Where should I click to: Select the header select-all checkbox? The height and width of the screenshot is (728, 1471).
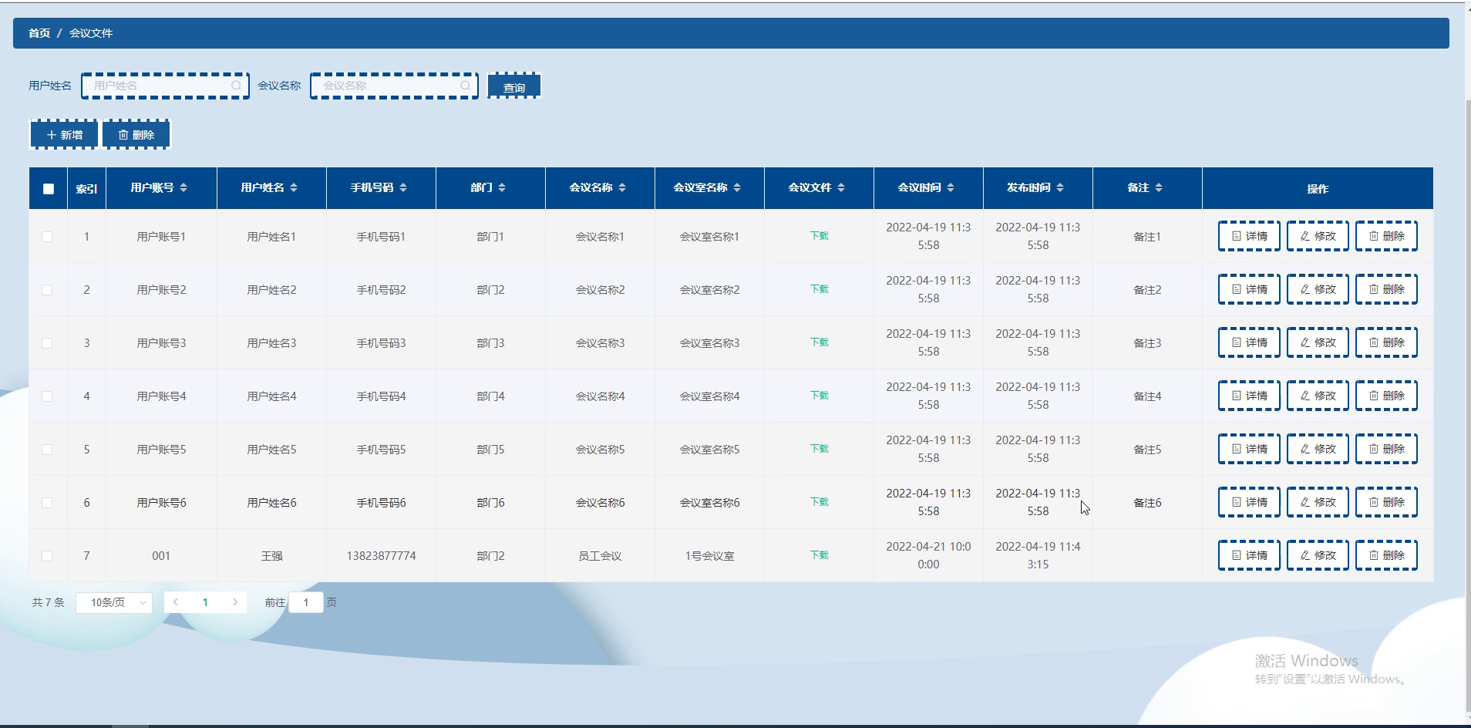[49, 189]
